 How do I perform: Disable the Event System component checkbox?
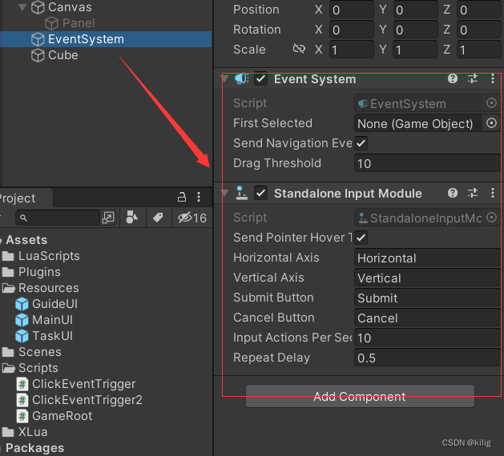pyautogui.click(x=260, y=79)
